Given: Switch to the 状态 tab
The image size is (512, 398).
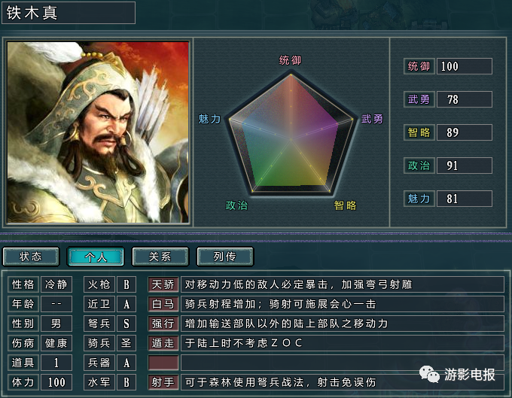Looking at the screenshot, I should 31,257.
